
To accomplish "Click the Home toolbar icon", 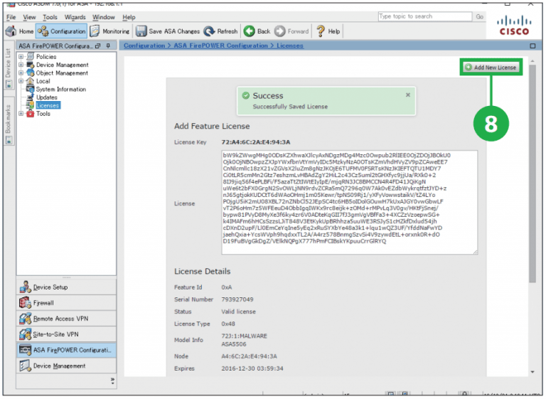I will (11, 31).
